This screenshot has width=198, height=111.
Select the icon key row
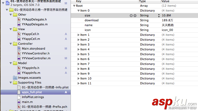tap(134, 30)
